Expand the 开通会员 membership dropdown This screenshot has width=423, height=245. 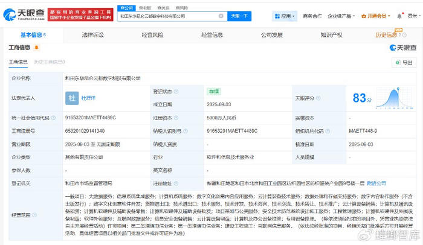376,16
